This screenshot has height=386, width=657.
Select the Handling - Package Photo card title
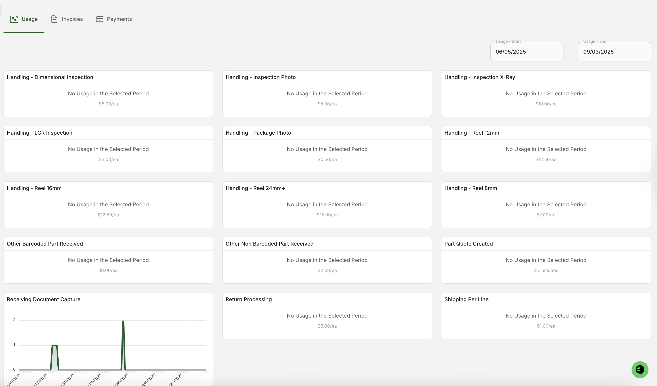[x=258, y=133]
